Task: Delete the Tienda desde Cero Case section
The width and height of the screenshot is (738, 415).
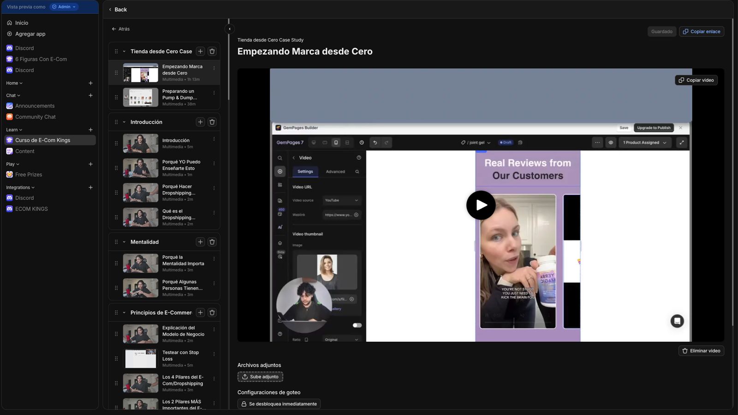Action: point(212,51)
